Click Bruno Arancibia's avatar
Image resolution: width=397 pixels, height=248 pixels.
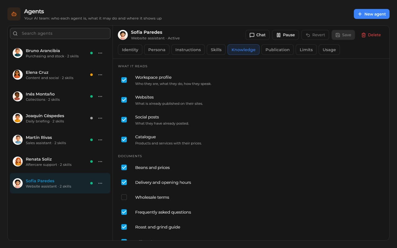18,53
